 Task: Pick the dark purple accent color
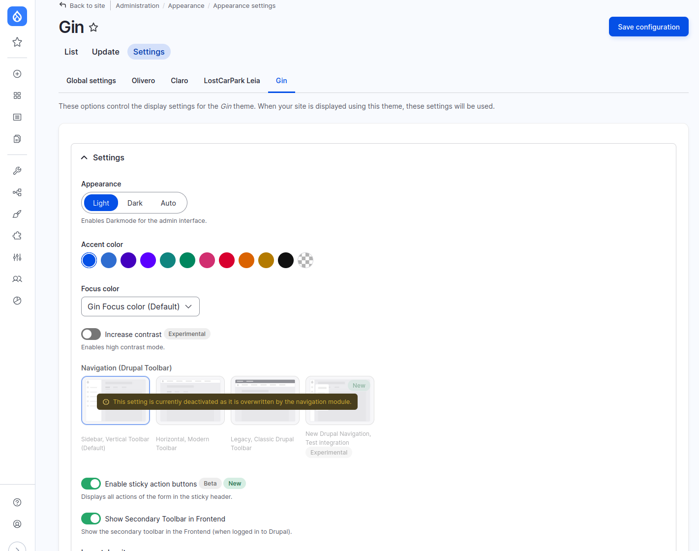pos(128,260)
